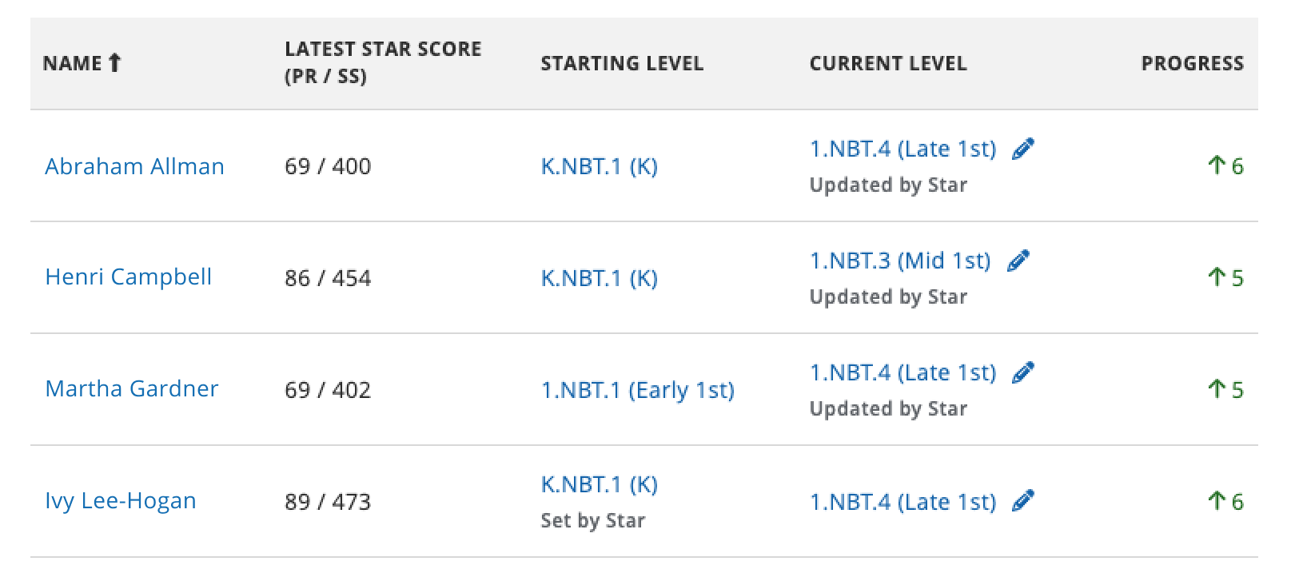Select Ivy Lee-Hogan's K.NBT.1 starting level link
The width and height of the screenshot is (1295, 577).
coord(598,483)
